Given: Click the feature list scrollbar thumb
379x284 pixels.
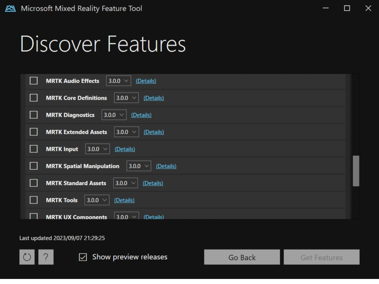Looking at the screenshot, I should pyautogui.click(x=356, y=171).
